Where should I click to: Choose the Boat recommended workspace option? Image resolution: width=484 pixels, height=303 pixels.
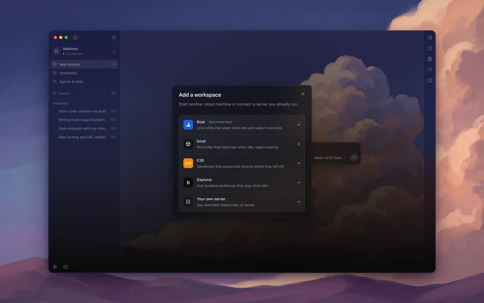coord(242,125)
